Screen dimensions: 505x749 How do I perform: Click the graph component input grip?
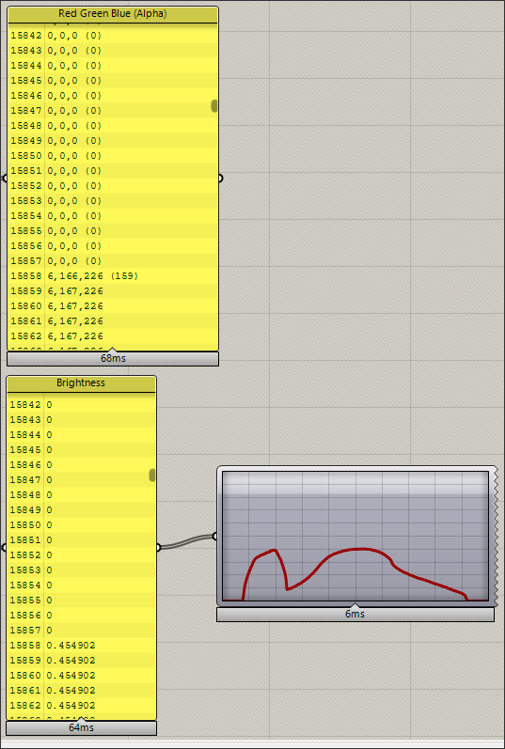click(x=214, y=537)
